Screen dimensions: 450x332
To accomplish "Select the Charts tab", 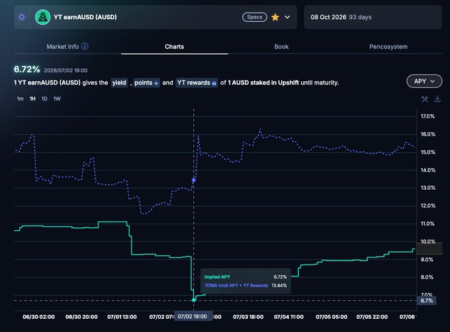I will click(175, 46).
